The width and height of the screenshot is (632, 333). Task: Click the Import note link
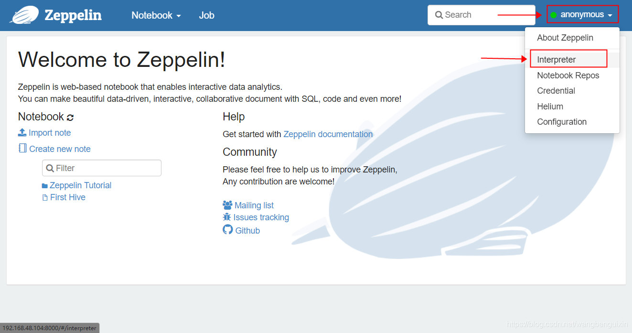tap(50, 133)
